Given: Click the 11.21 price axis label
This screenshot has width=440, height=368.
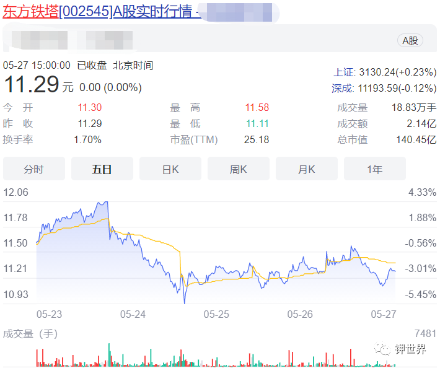Looking at the screenshot, I should (15, 268).
